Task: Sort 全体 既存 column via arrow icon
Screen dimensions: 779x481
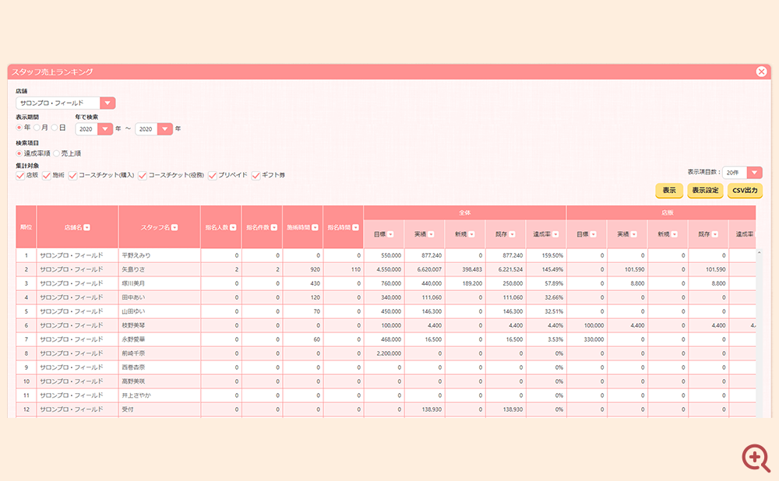Action: click(513, 234)
